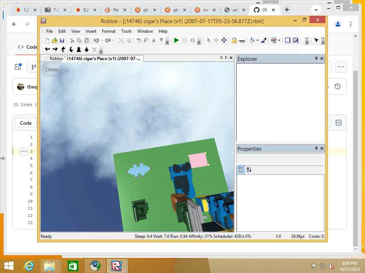Open the File menu
The image size is (365, 273).
click(50, 31)
